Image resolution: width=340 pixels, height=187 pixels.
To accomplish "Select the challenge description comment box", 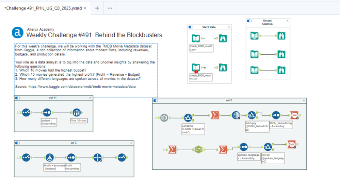I will click(86, 71).
